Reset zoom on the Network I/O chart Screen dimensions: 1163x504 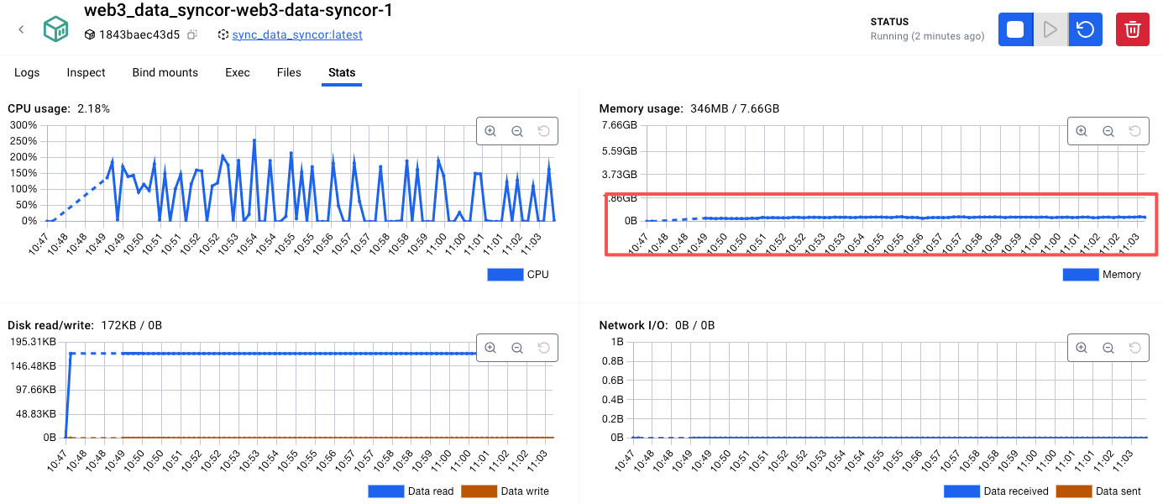pos(1135,348)
